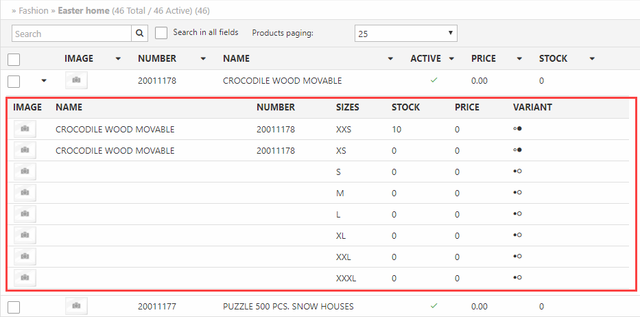Click the variant icon in XXXL row
The image size is (640, 317).
[x=518, y=278]
